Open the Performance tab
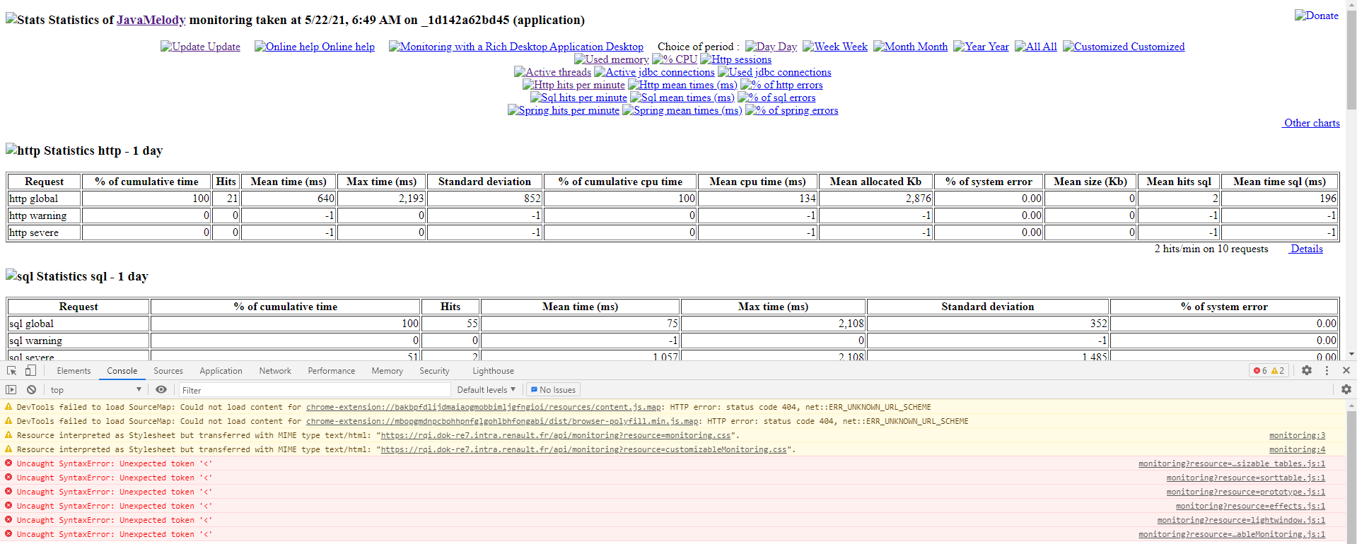 click(x=332, y=370)
